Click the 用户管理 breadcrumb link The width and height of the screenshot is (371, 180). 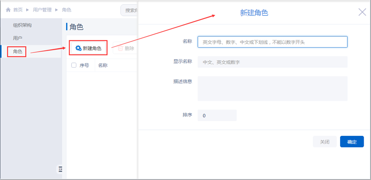(42, 10)
